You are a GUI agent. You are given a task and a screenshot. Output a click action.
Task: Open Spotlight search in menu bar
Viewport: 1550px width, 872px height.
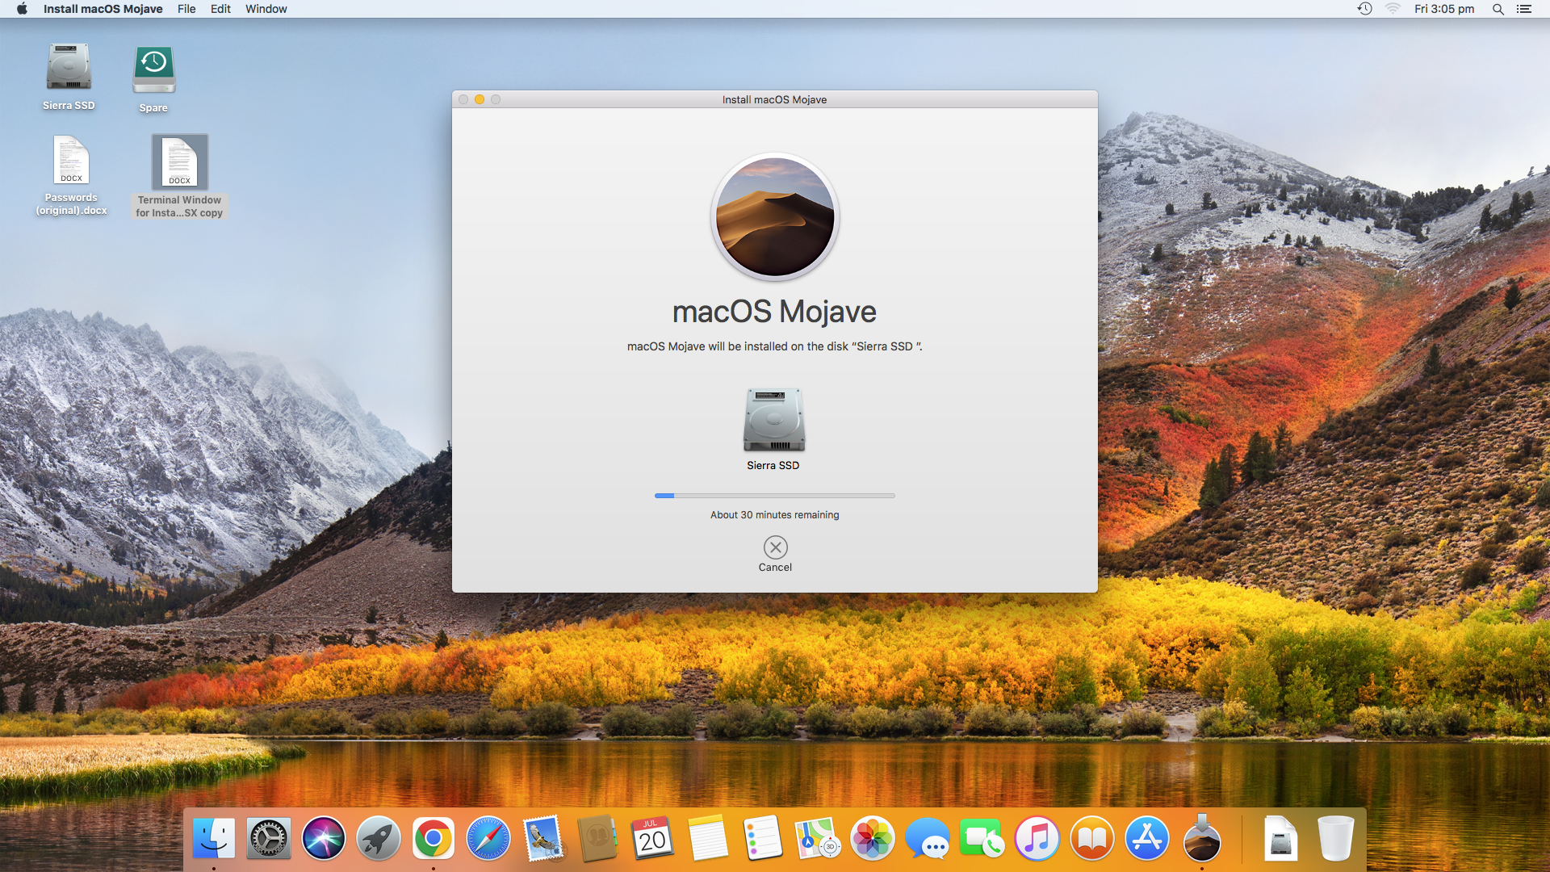1498,9
